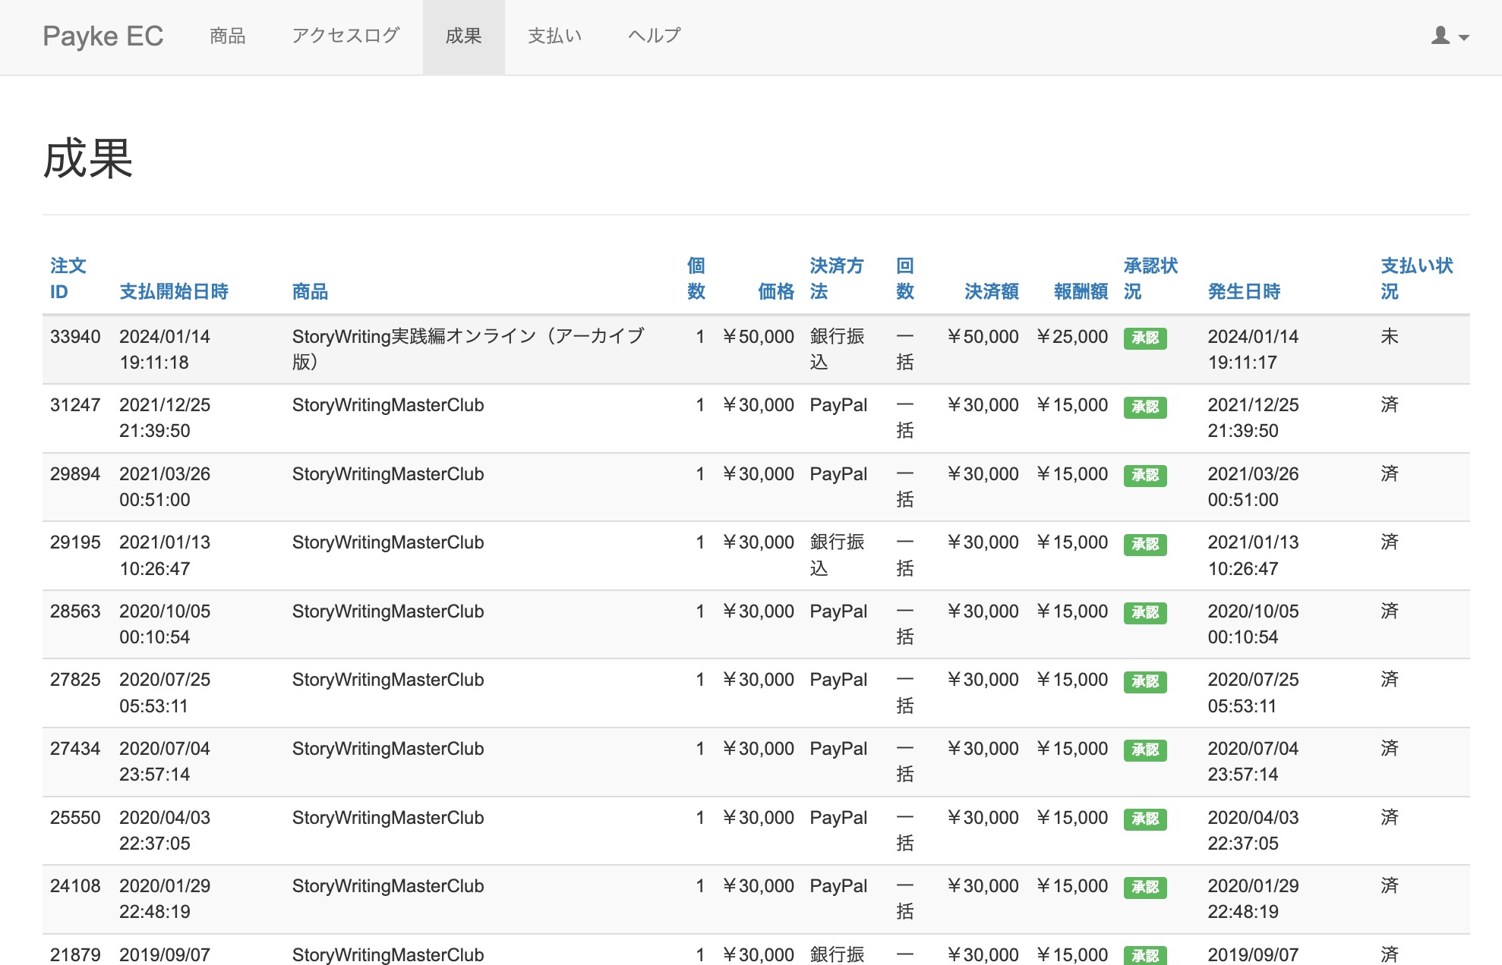Image resolution: width=1502 pixels, height=965 pixels.
Task: Click the 承認 badge for order 24108
Action: tap(1145, 888)
